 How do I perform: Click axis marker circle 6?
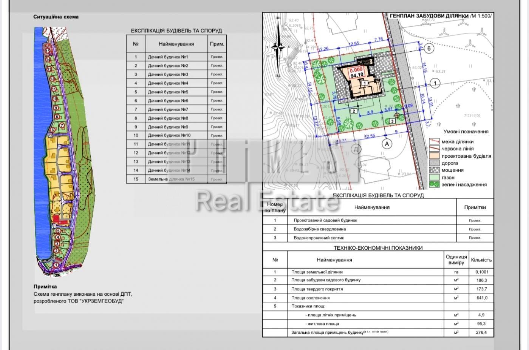[428, 48]
